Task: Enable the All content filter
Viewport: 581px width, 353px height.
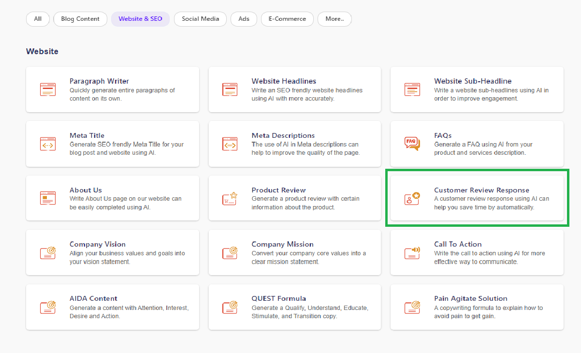Action: (38, 19)
